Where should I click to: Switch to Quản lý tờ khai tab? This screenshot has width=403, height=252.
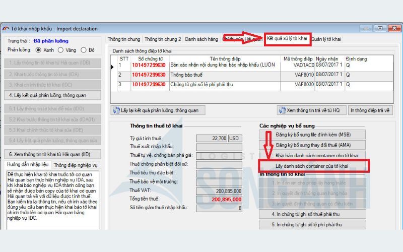click(326, 39)
